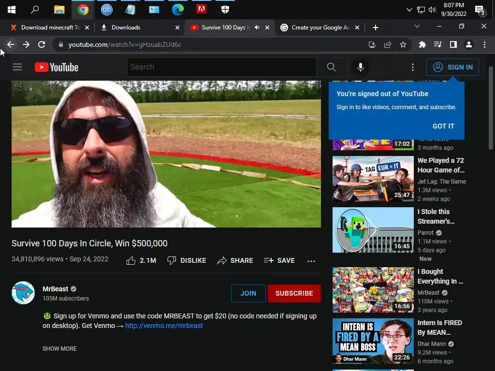495x371 pixels.
Task: Install the YouTube app from the address bar
Action: pos(372,45)
